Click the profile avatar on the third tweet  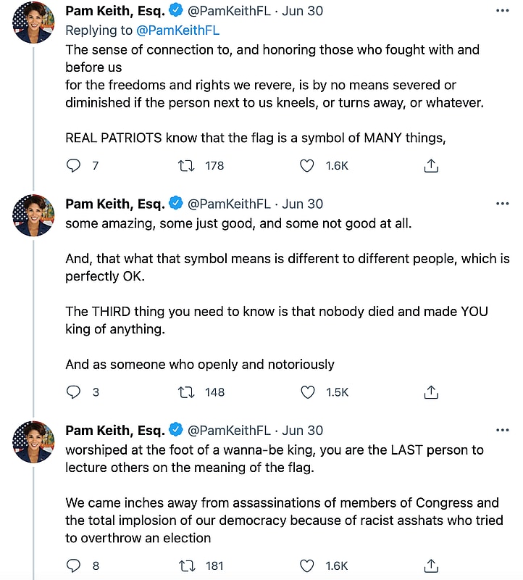point(33,442)
